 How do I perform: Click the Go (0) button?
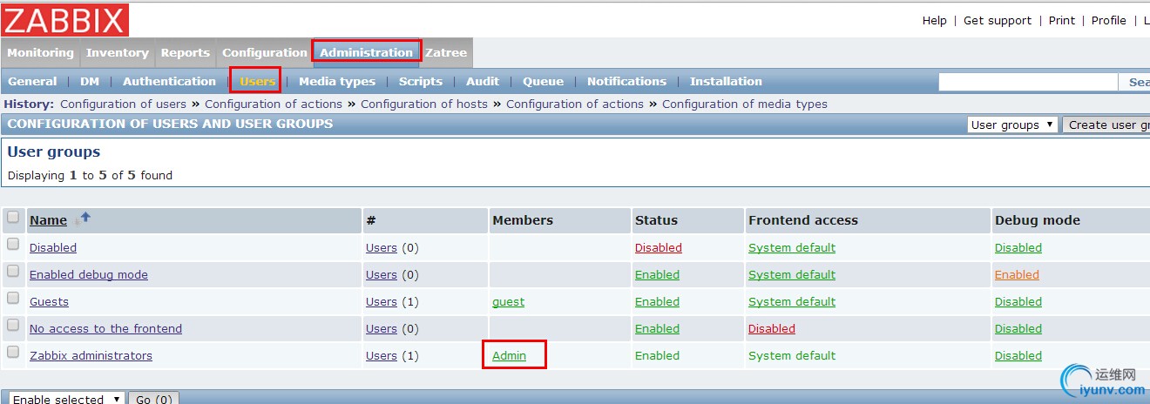154,399
